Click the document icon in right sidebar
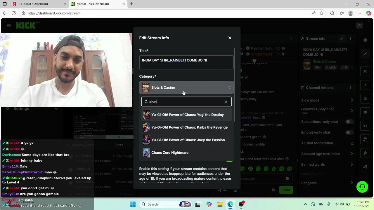 pyautogui.click(x=365, y=99)
